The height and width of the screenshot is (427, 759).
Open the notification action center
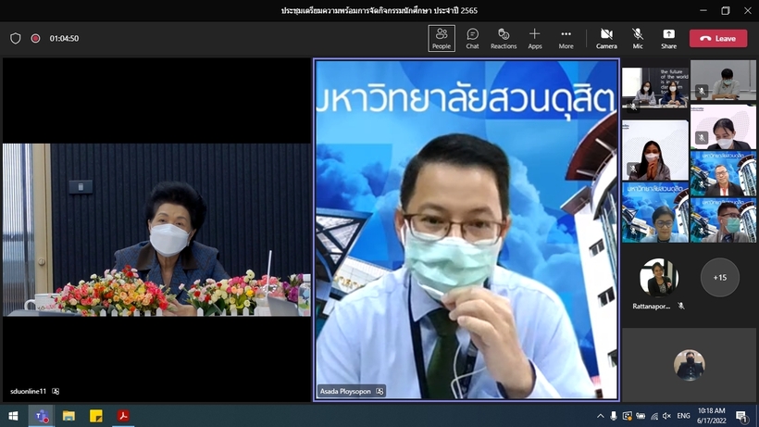[x=741, y=415]
